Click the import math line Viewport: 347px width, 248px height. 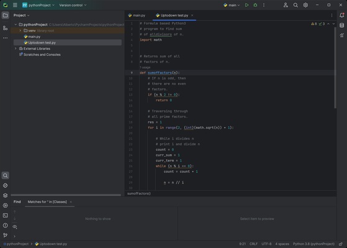151,40
